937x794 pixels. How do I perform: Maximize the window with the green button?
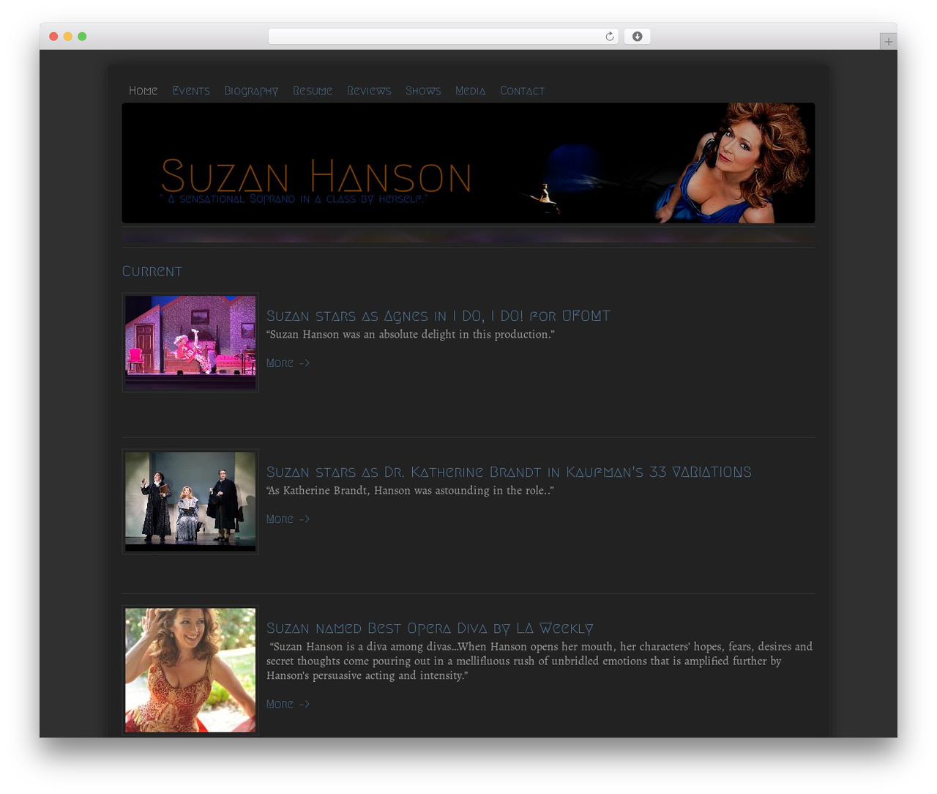click(82, 37)
